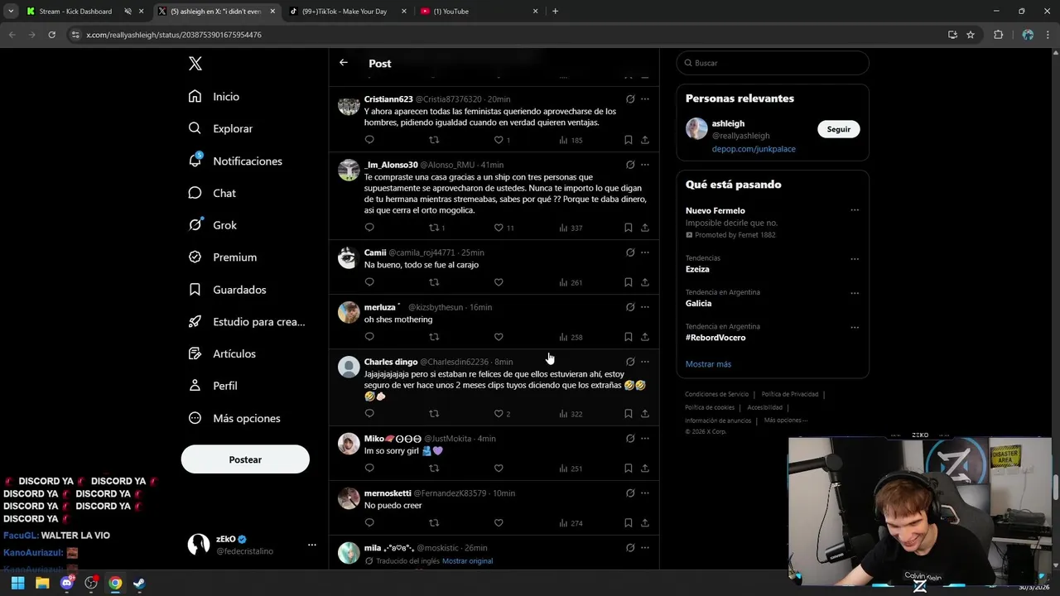Open Windows Start menu
This screenshot has width=1060, height=596.
point(17,584)
